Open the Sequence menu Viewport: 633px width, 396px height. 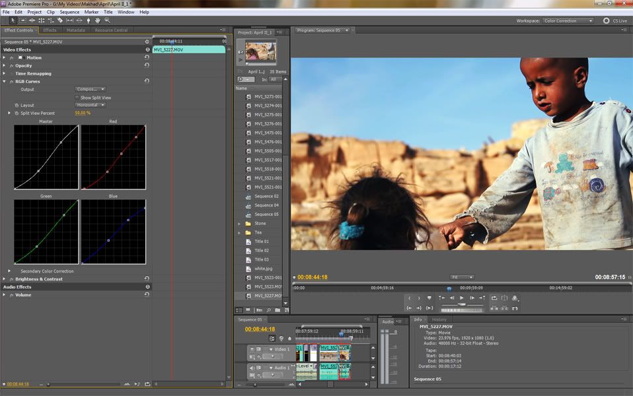click(69, 12)
